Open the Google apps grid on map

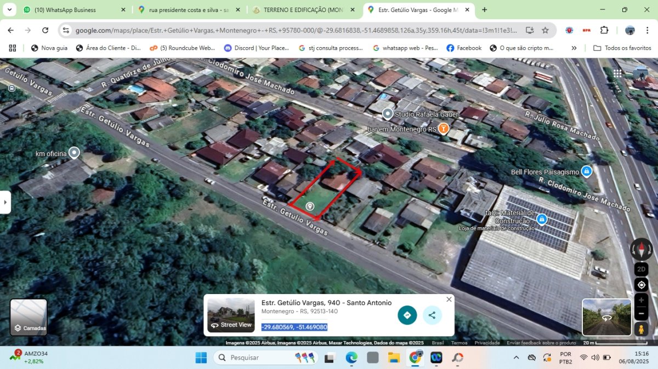pos(617,73)
